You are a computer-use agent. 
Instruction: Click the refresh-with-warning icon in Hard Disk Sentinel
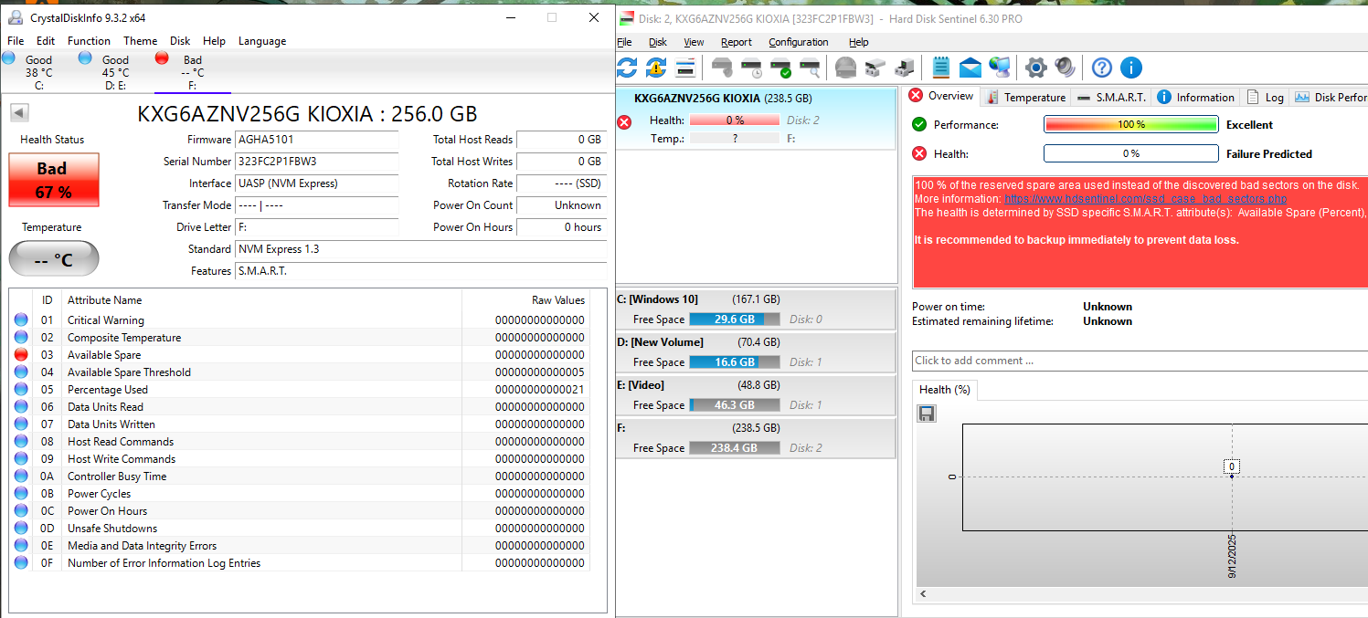[656, 68]
